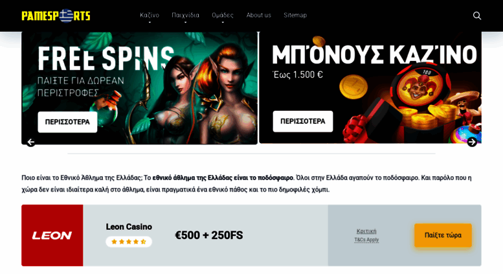Image resolution: width=503 pixels, height=274 pixels.
Task: Click the €500 + 250FS bonus text
Action: (209, 235)
